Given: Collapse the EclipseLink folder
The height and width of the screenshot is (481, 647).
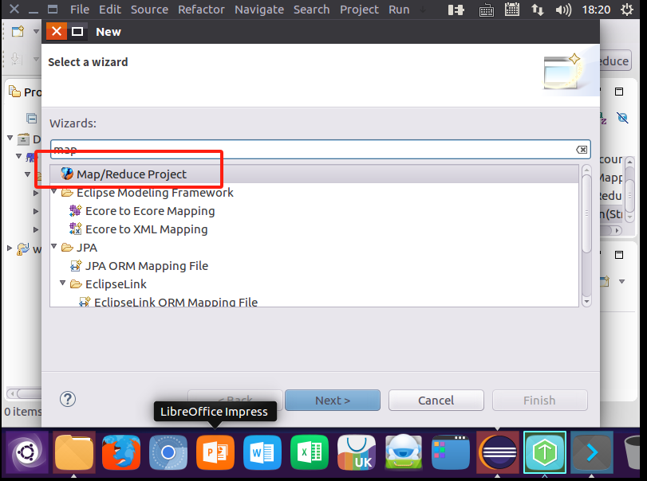Looking at the screenshot, I should (x=62, y=284).
